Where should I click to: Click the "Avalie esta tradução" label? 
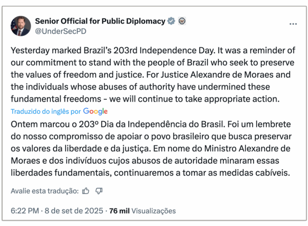[x=44, y=191]
